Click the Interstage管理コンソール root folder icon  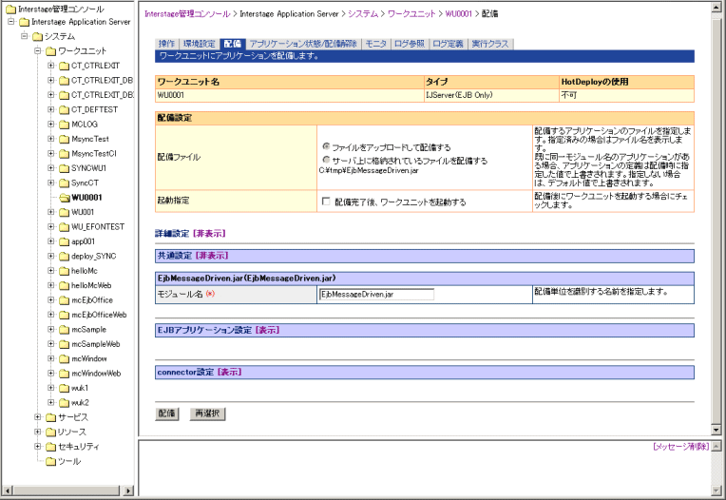pyautogui.click(x=10, y=9)
